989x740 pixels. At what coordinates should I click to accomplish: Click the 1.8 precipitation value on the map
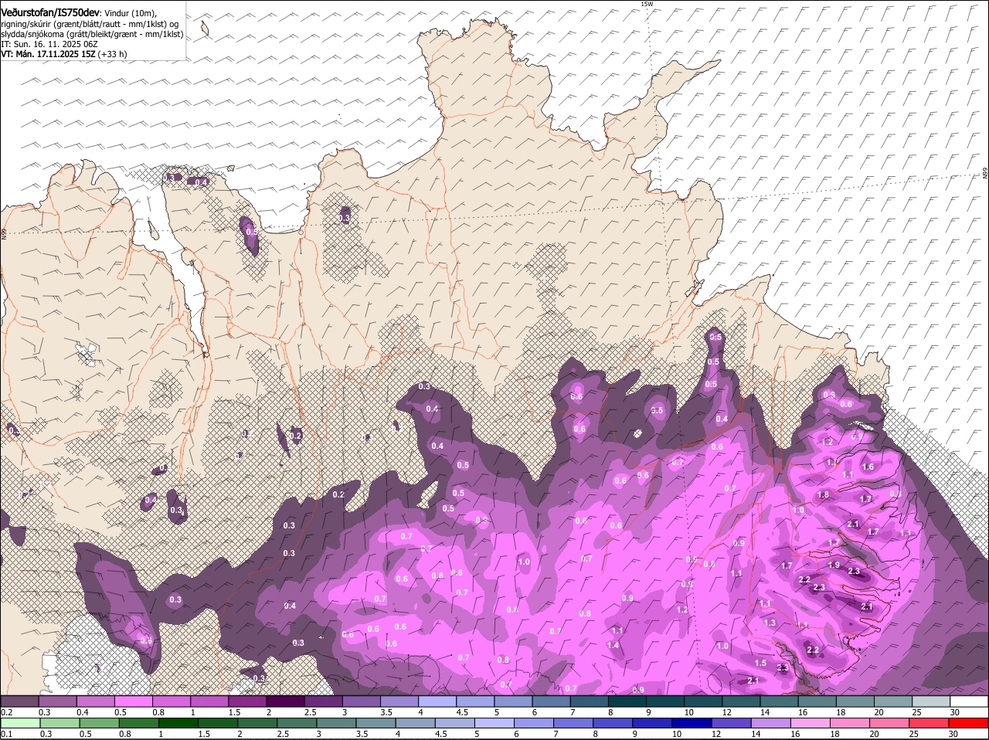coord(823,494)
